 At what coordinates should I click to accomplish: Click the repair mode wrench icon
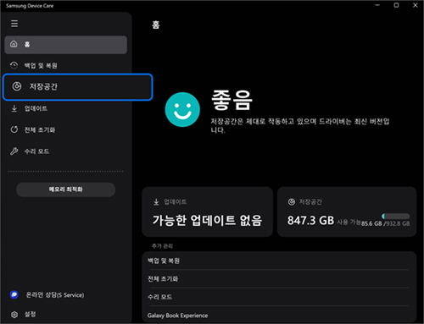pyautogui.click(x=14, y=151)
